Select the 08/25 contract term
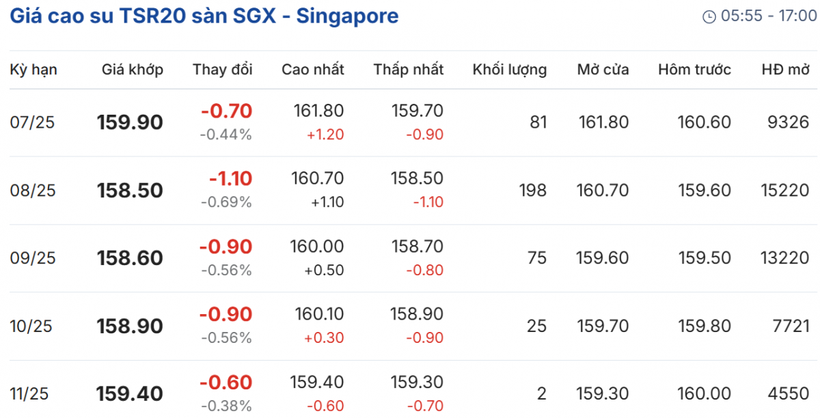820x418 pixels. point(32,191)
